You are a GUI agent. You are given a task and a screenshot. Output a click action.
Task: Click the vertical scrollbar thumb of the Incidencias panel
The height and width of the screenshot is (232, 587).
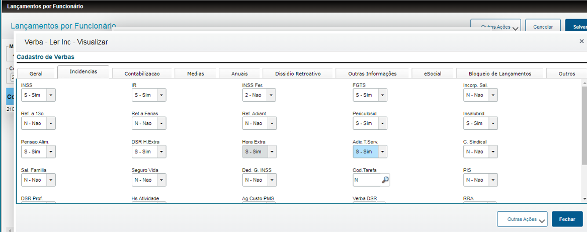point(584,125)
